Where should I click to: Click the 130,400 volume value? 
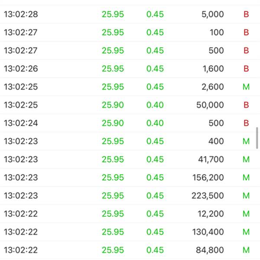tap(208, 232)
